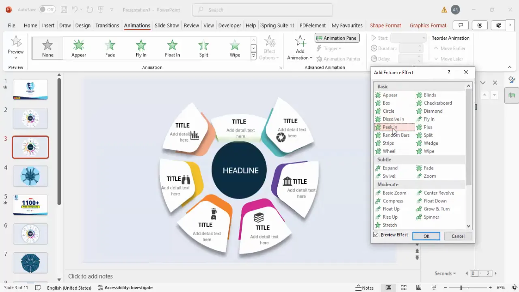Start Slide Show from status bar
The height and width of the screenshot is (292, 519).
click(433, 288)
